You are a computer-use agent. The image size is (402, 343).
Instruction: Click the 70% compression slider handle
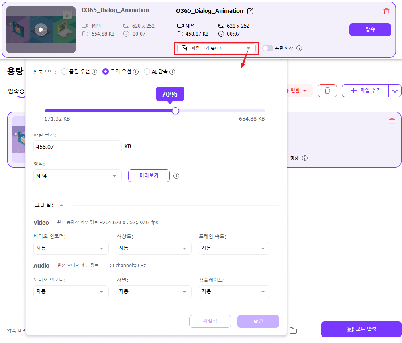(175, 110)
